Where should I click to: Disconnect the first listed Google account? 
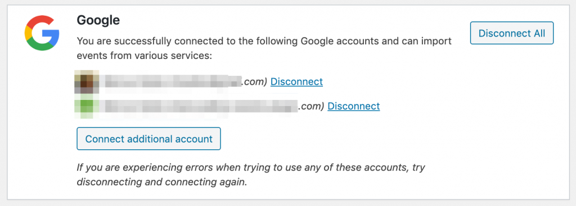click(x=296, y=82)
